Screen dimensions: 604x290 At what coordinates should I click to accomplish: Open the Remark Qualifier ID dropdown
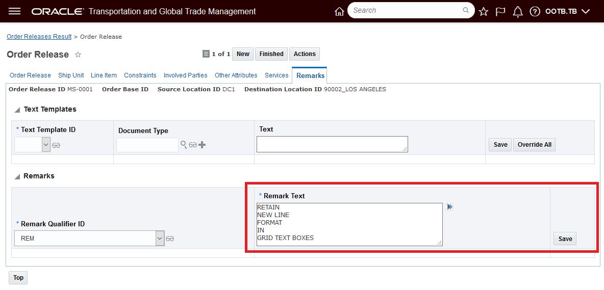160,238
